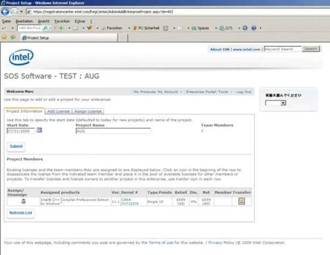Viewport: 330px width, 255px height.
Task: Open the Ansicht menu
Action: 44,21
